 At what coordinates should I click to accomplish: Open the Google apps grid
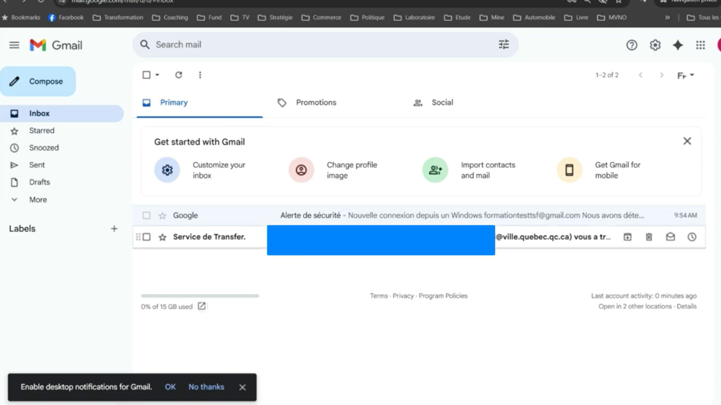(700, 45)
